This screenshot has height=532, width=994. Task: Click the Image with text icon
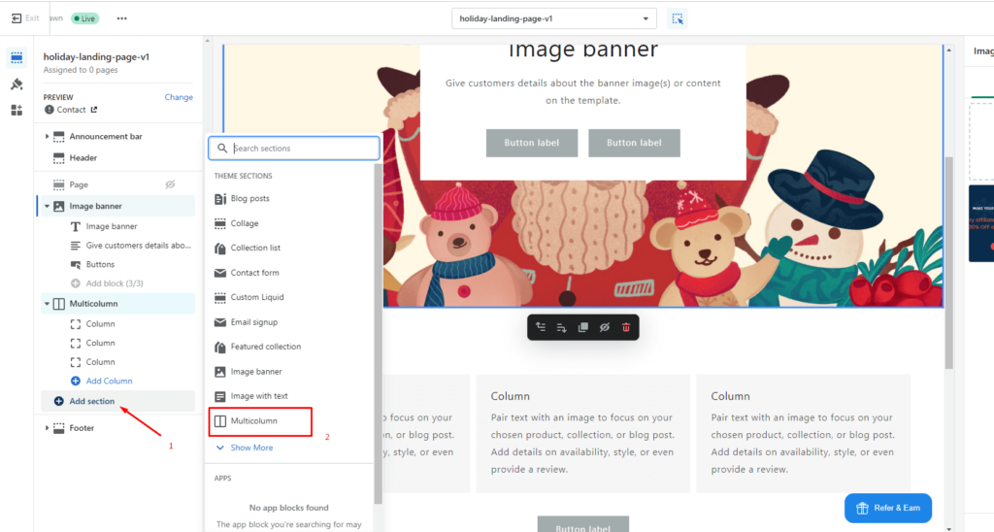tap(220, 396)
